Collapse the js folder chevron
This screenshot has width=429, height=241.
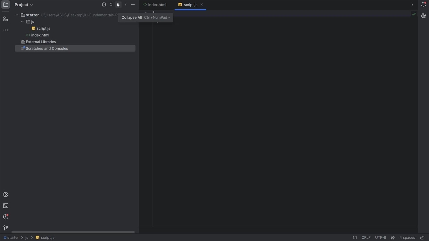pos(22,22)
